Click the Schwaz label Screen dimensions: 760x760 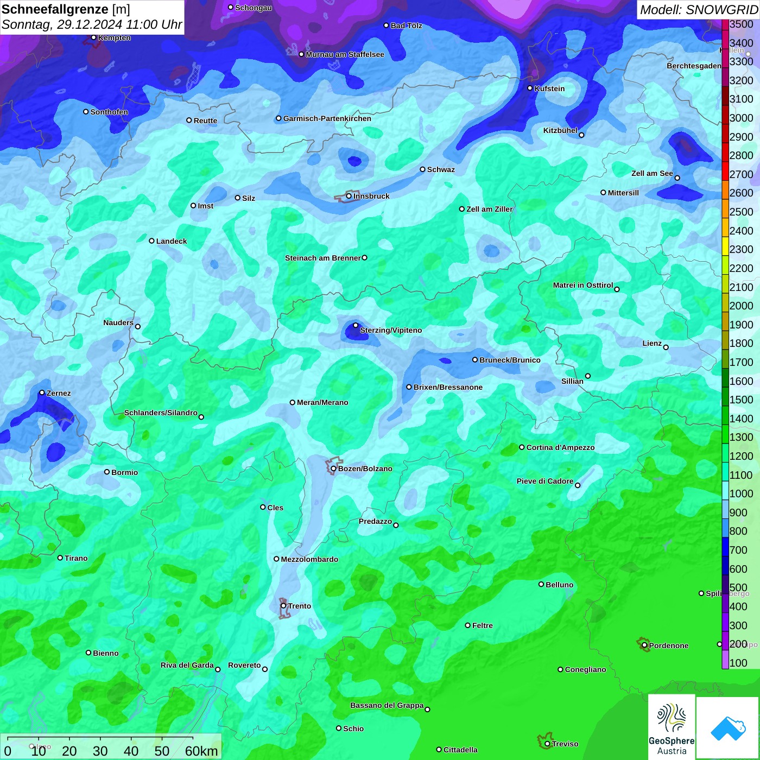441,169
